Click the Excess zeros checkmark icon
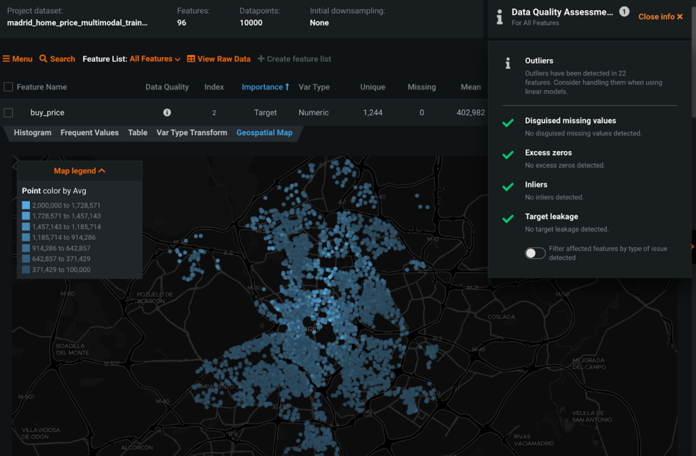The width and height of the screenshot is (696, 456). pos(508,154)
